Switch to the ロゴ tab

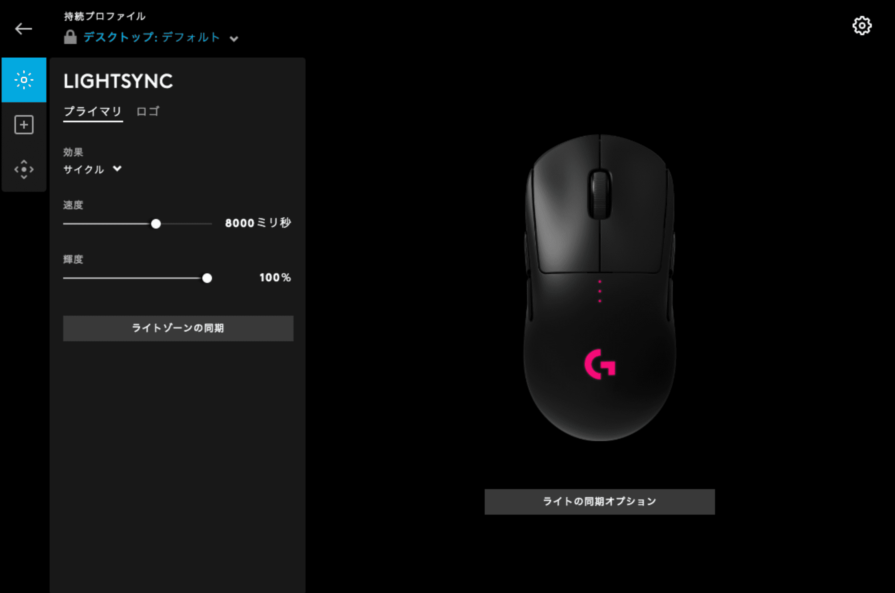(x=148, y=111)
